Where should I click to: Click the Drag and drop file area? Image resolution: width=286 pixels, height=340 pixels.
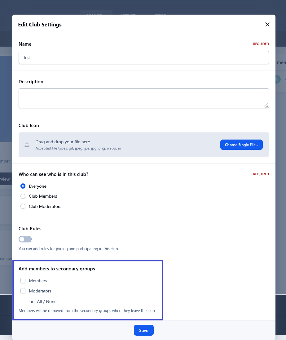[124, 145]
